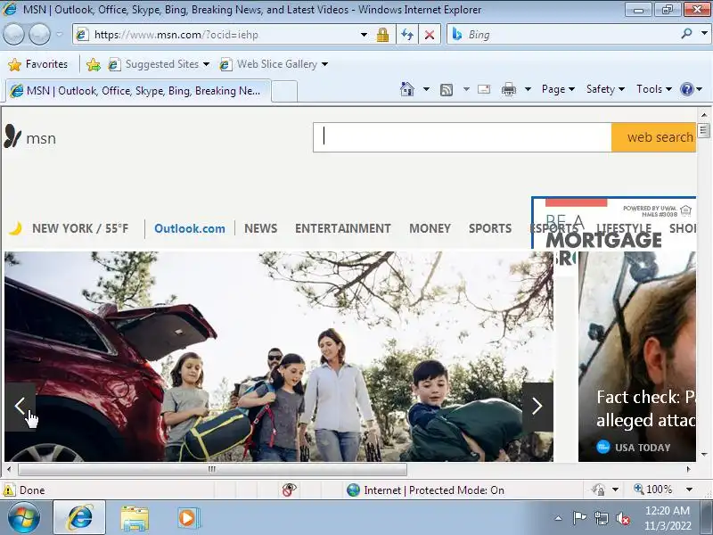Open the Favorites center button
Viewport: 713px width, 535px height.
point(37,64)
